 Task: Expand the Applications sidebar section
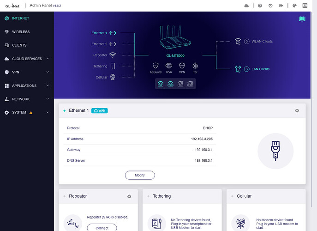coord(27,86)
